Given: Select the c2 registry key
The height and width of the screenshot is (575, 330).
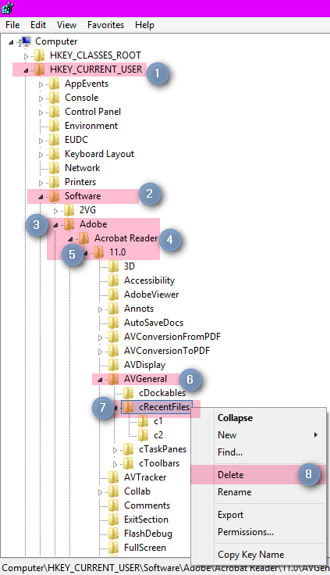Looking at the screenshot, I should point(158,435).
